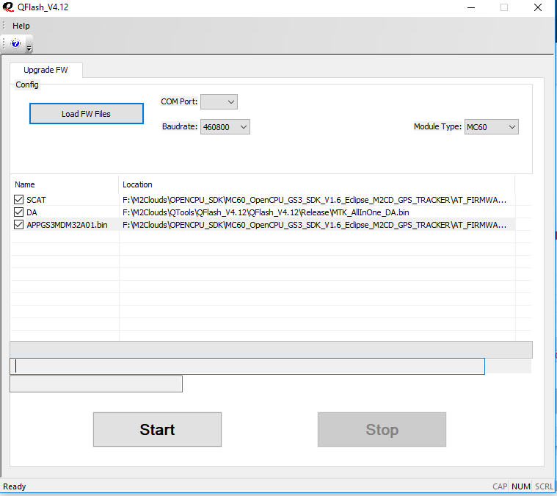The image size is (557, 496).
Task: Click the Stop button
Action: [x=382, y=430]
